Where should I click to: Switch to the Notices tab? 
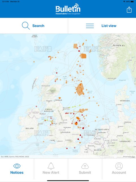[17, 169]
